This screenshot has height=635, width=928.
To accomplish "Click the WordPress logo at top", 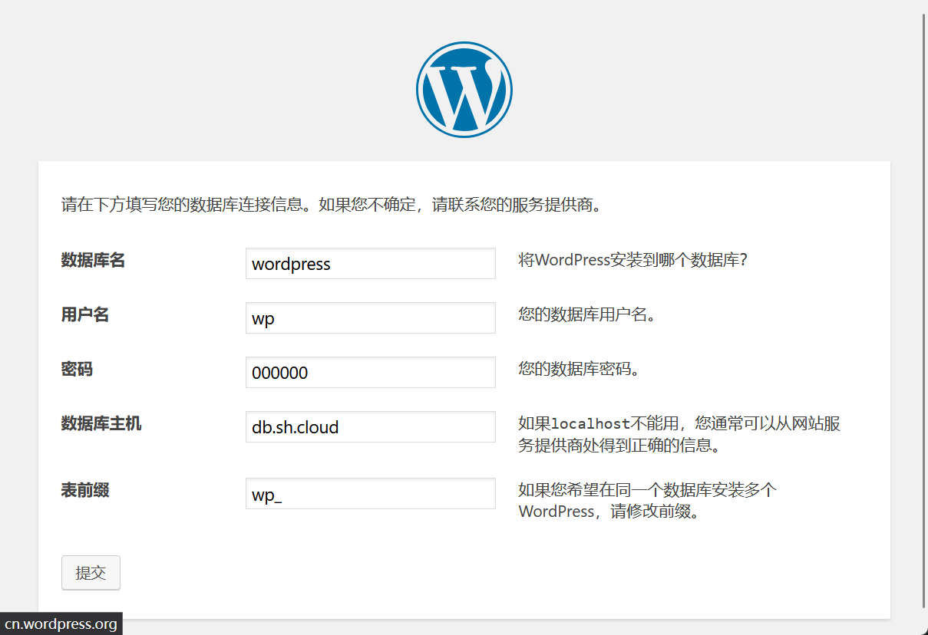I will point(464,90).
